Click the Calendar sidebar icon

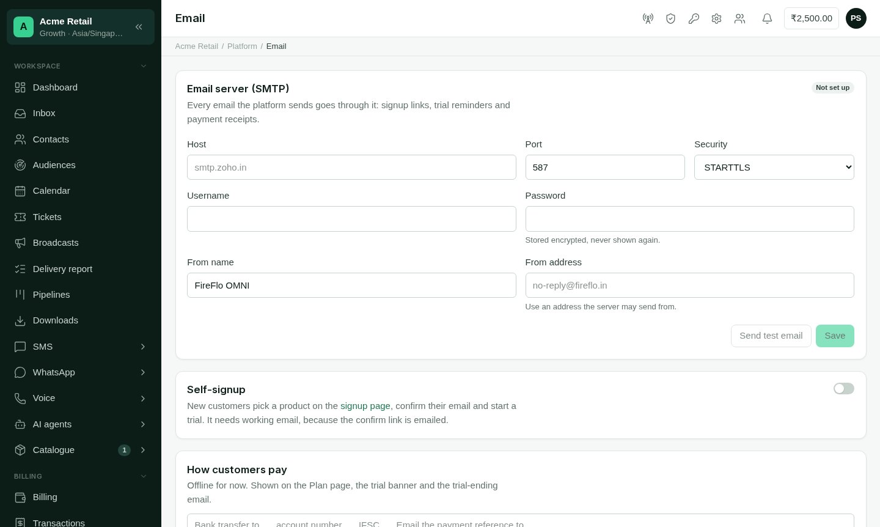click(20, 191)
